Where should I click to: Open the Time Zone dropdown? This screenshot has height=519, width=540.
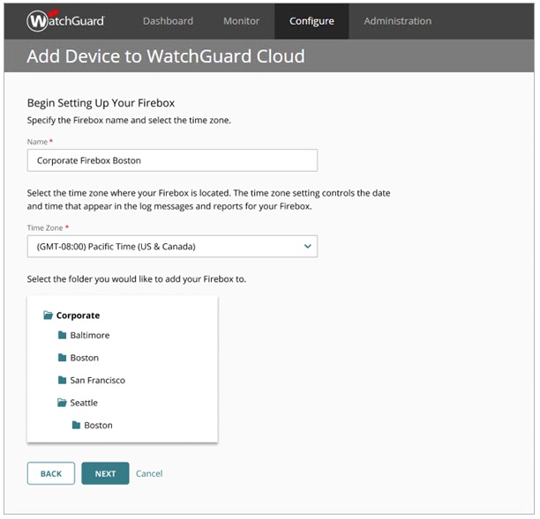coord(172,246)
